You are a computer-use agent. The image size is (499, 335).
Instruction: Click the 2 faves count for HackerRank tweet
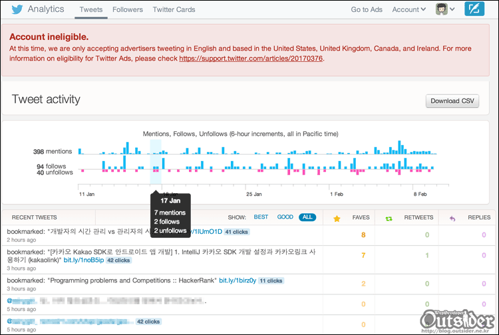(x=363, y=284)
